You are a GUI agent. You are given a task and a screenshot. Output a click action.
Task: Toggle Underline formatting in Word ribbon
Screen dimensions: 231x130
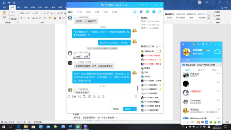coord(28,18)
